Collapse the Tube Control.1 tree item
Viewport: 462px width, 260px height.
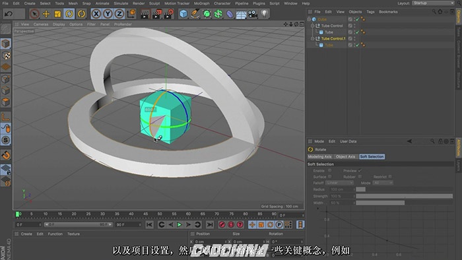tap(312, 38)
